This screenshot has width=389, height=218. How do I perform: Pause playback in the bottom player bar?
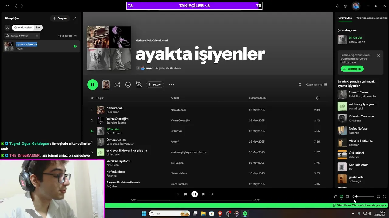click(x=194, y=194)
